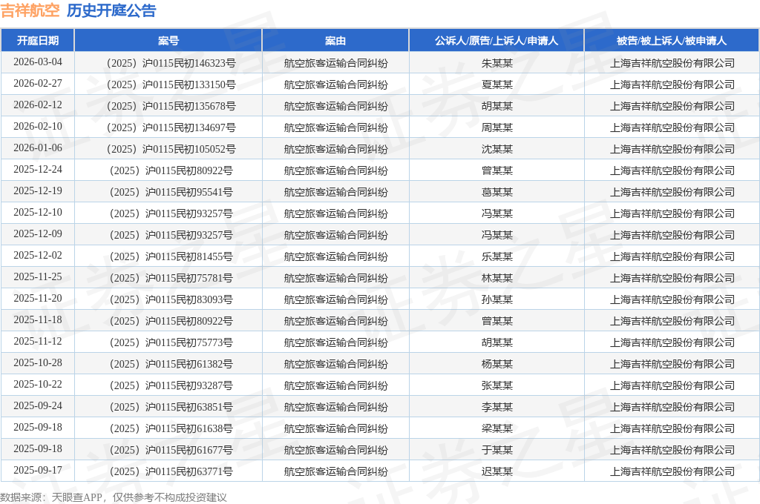
Task: Select the date cell 2026-03-04
Action: (38, 62)
